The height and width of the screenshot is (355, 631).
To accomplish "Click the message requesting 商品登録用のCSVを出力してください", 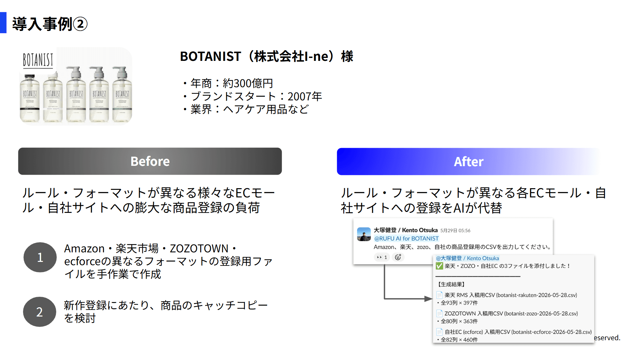I will click(x=463, y=247).
